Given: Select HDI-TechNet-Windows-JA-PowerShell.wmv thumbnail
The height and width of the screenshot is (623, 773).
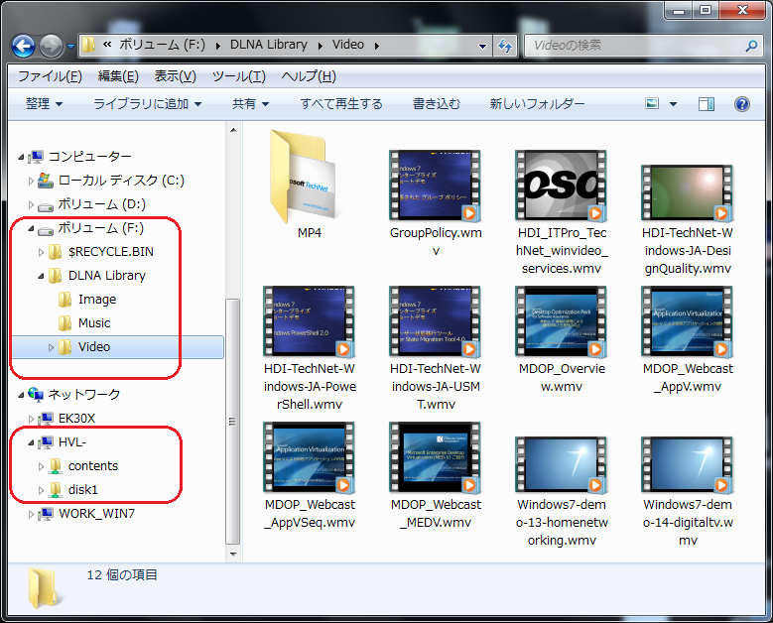Looking at the screenshot, I should pyautogui.click(x=309, y=320).
